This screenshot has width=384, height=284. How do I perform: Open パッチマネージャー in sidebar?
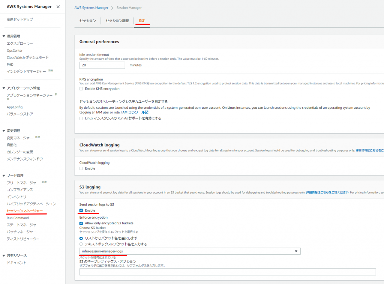[x=21, y=232]
